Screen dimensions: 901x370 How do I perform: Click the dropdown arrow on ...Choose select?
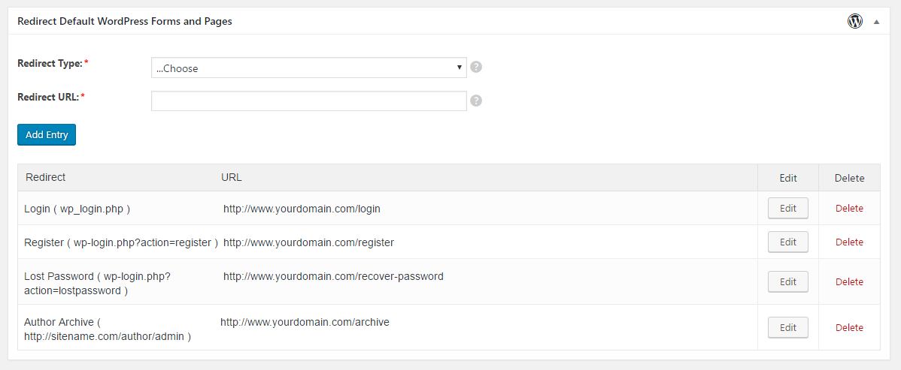click(x=459, y=67)
